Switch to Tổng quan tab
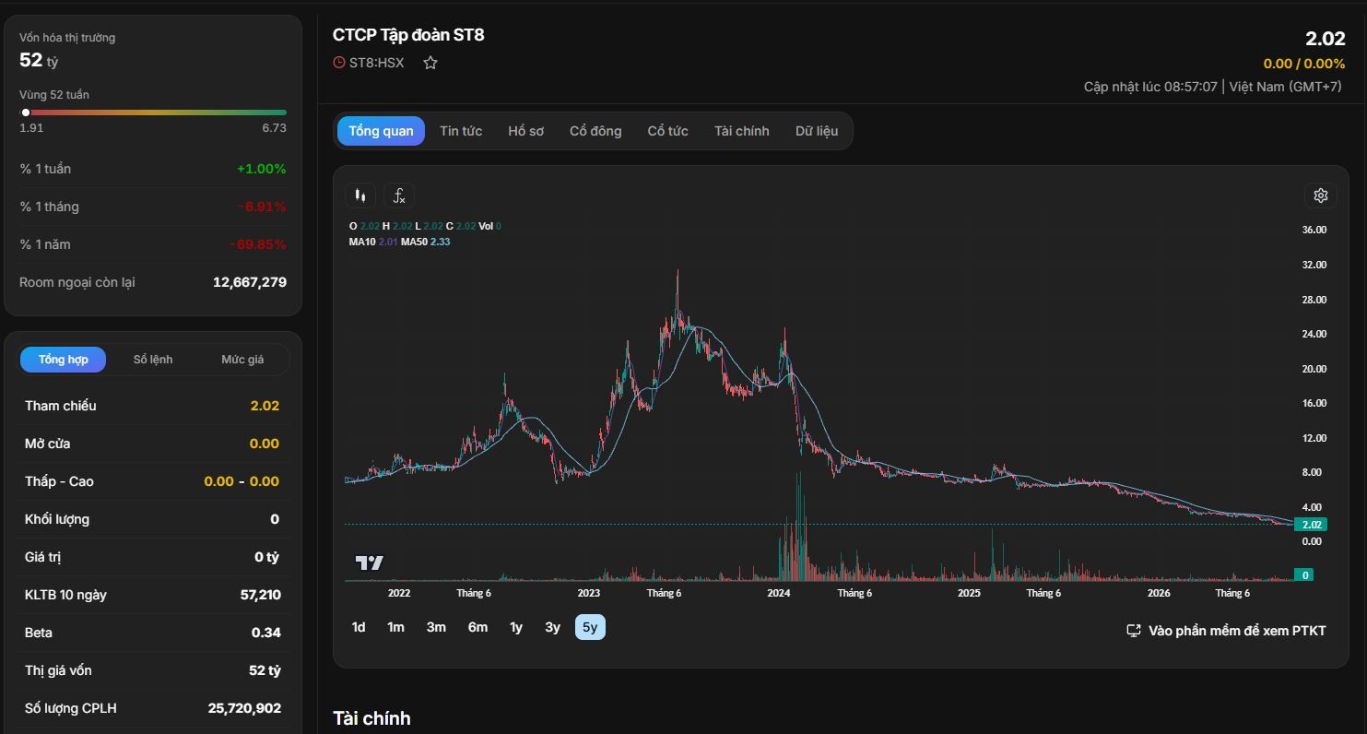The height and width of the screenshot is (734, 1367). (381, 131)
